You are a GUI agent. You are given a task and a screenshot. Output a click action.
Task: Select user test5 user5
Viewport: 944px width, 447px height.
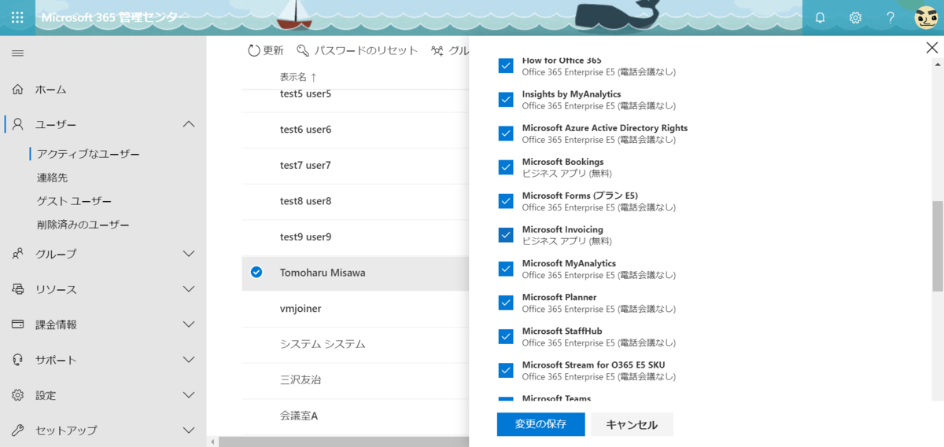[x=305, y=93]
